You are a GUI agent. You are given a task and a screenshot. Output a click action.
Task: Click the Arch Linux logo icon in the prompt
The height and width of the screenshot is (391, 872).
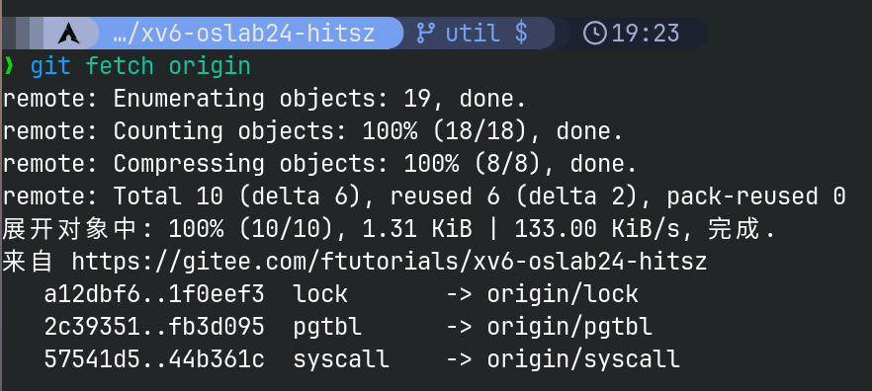(69, 34)
